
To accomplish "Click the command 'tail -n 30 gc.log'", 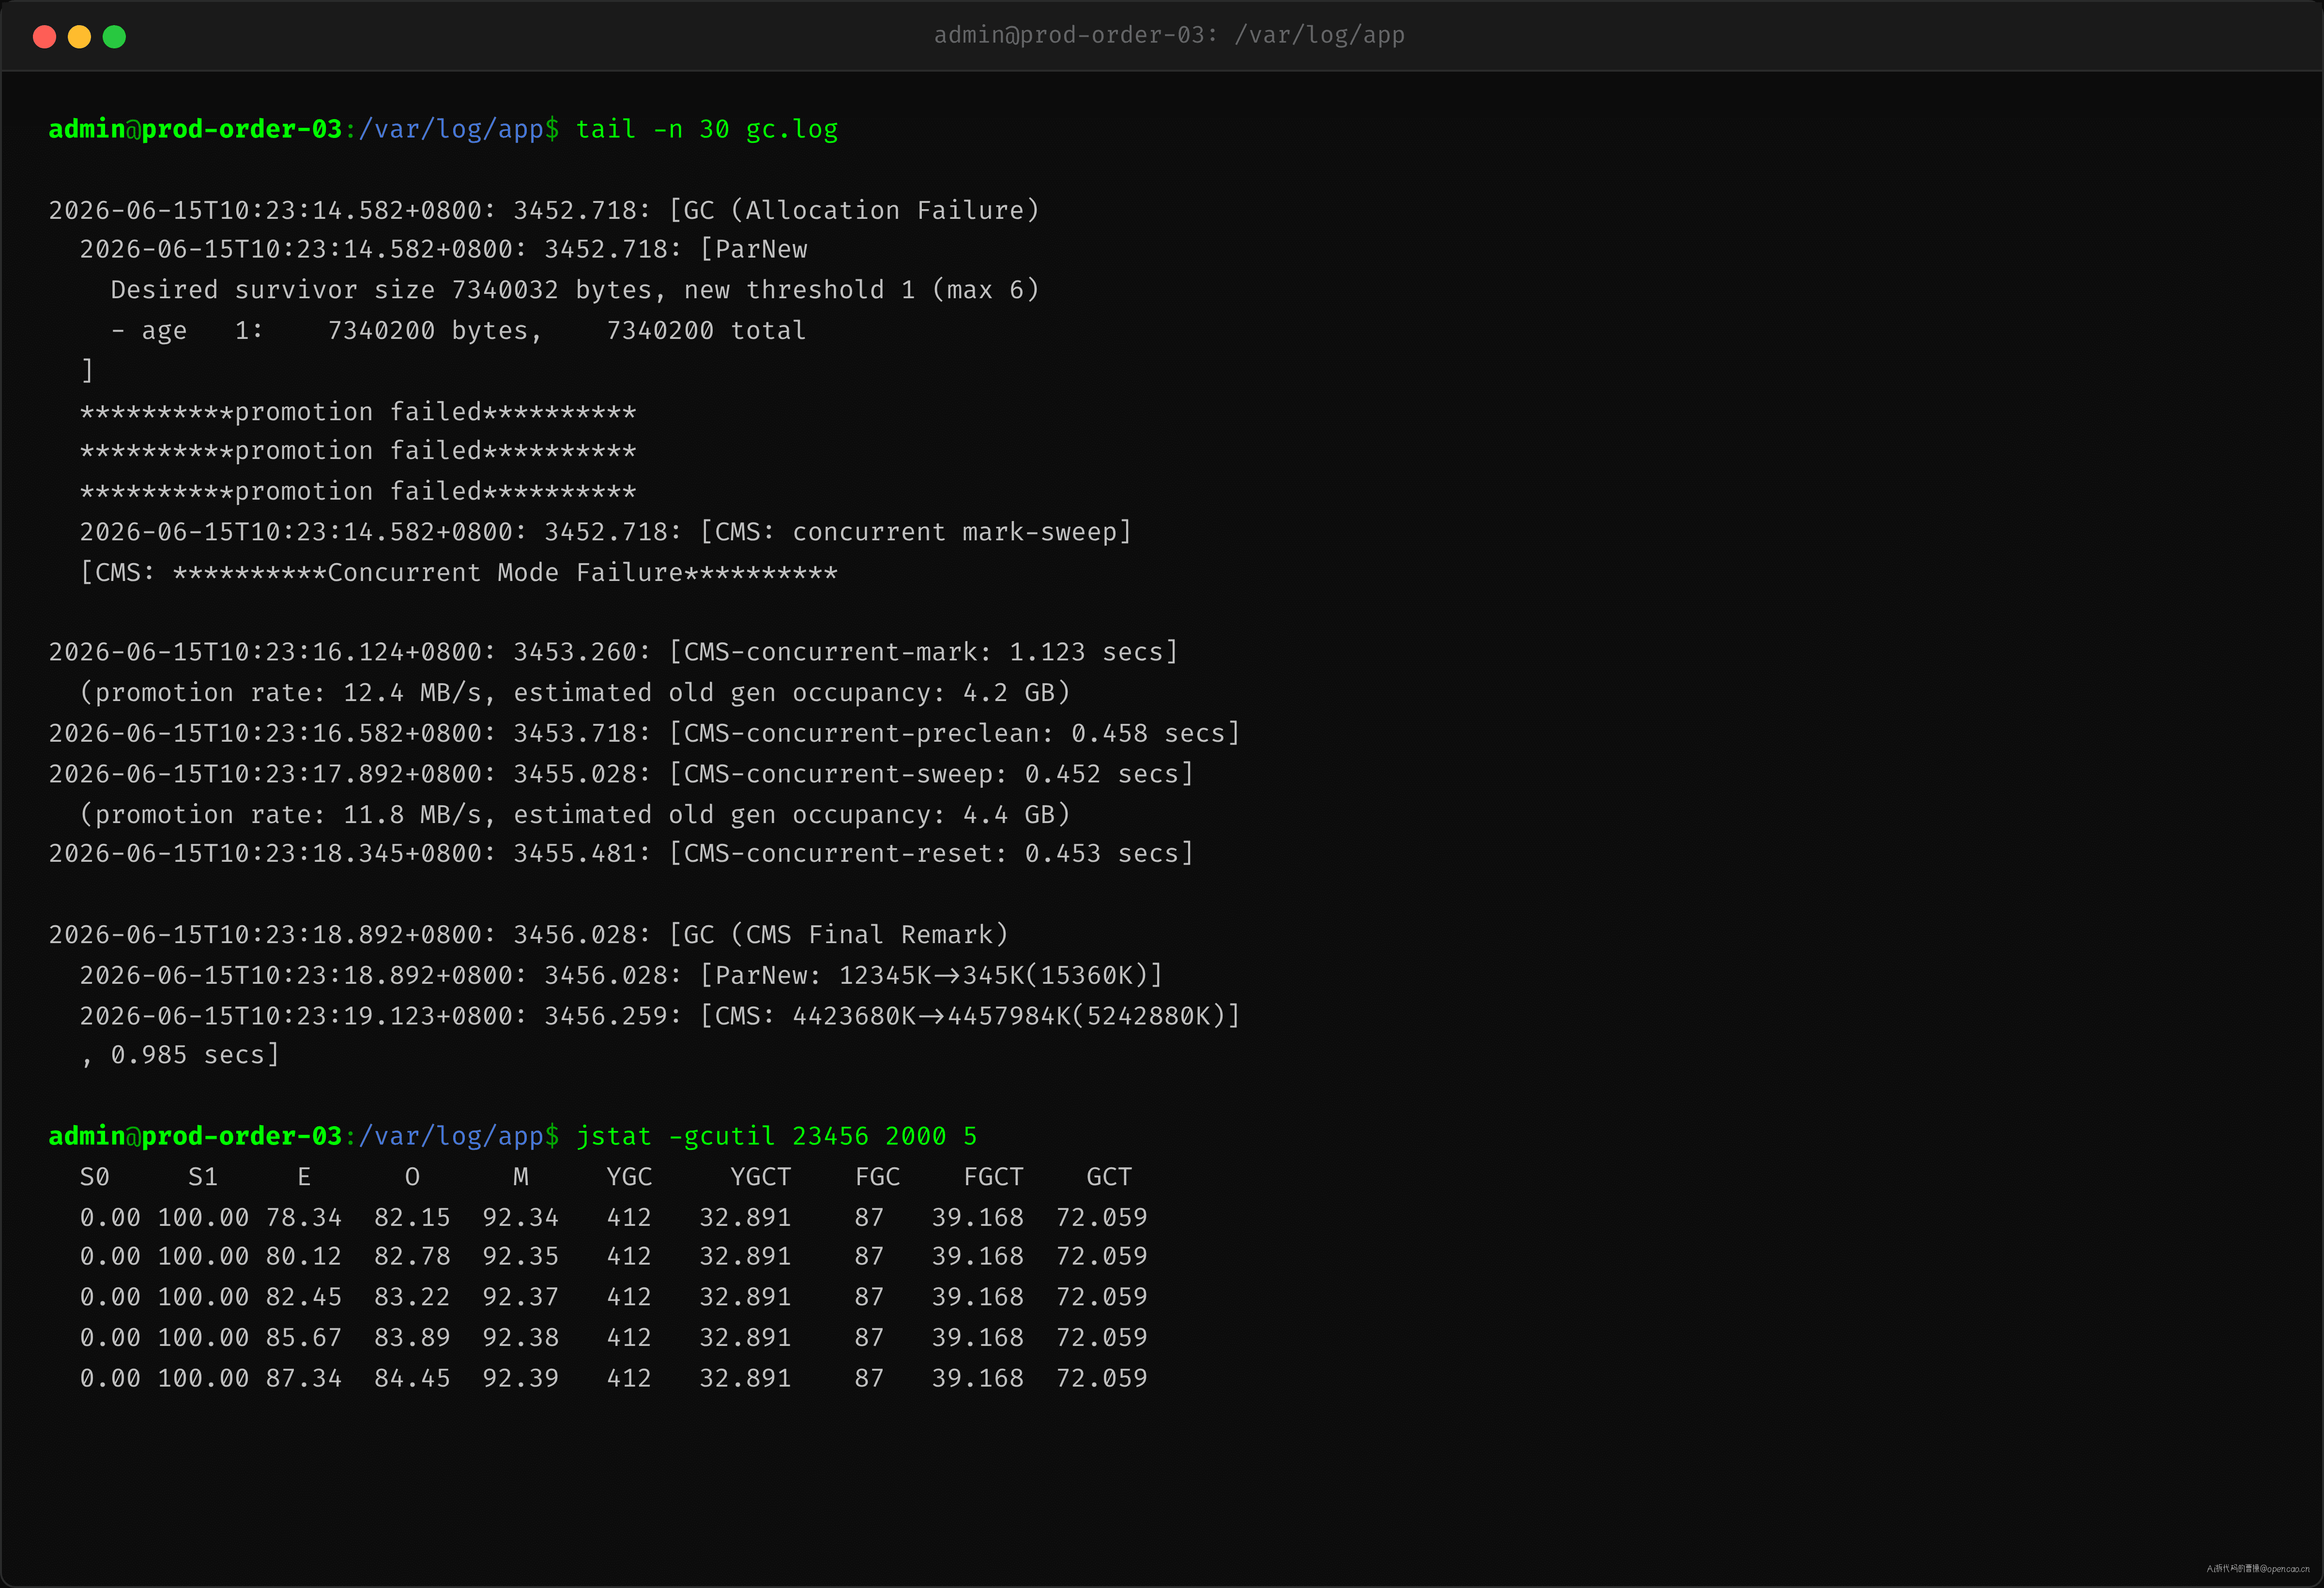I will [707, 130].
